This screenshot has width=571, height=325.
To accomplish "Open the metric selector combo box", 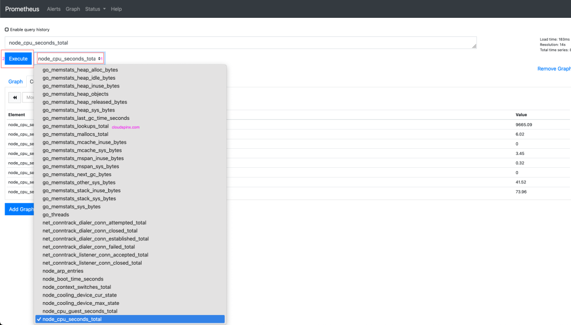I will coord(70,59).
